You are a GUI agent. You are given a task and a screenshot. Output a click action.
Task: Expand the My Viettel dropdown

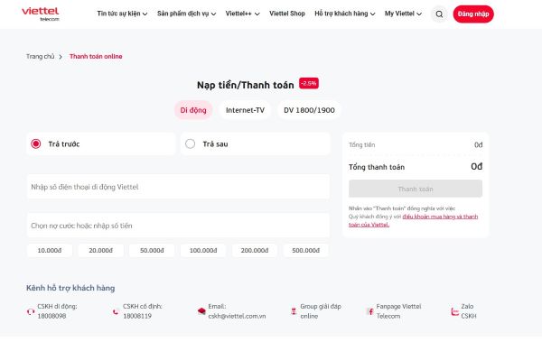[x=403, y=14]
